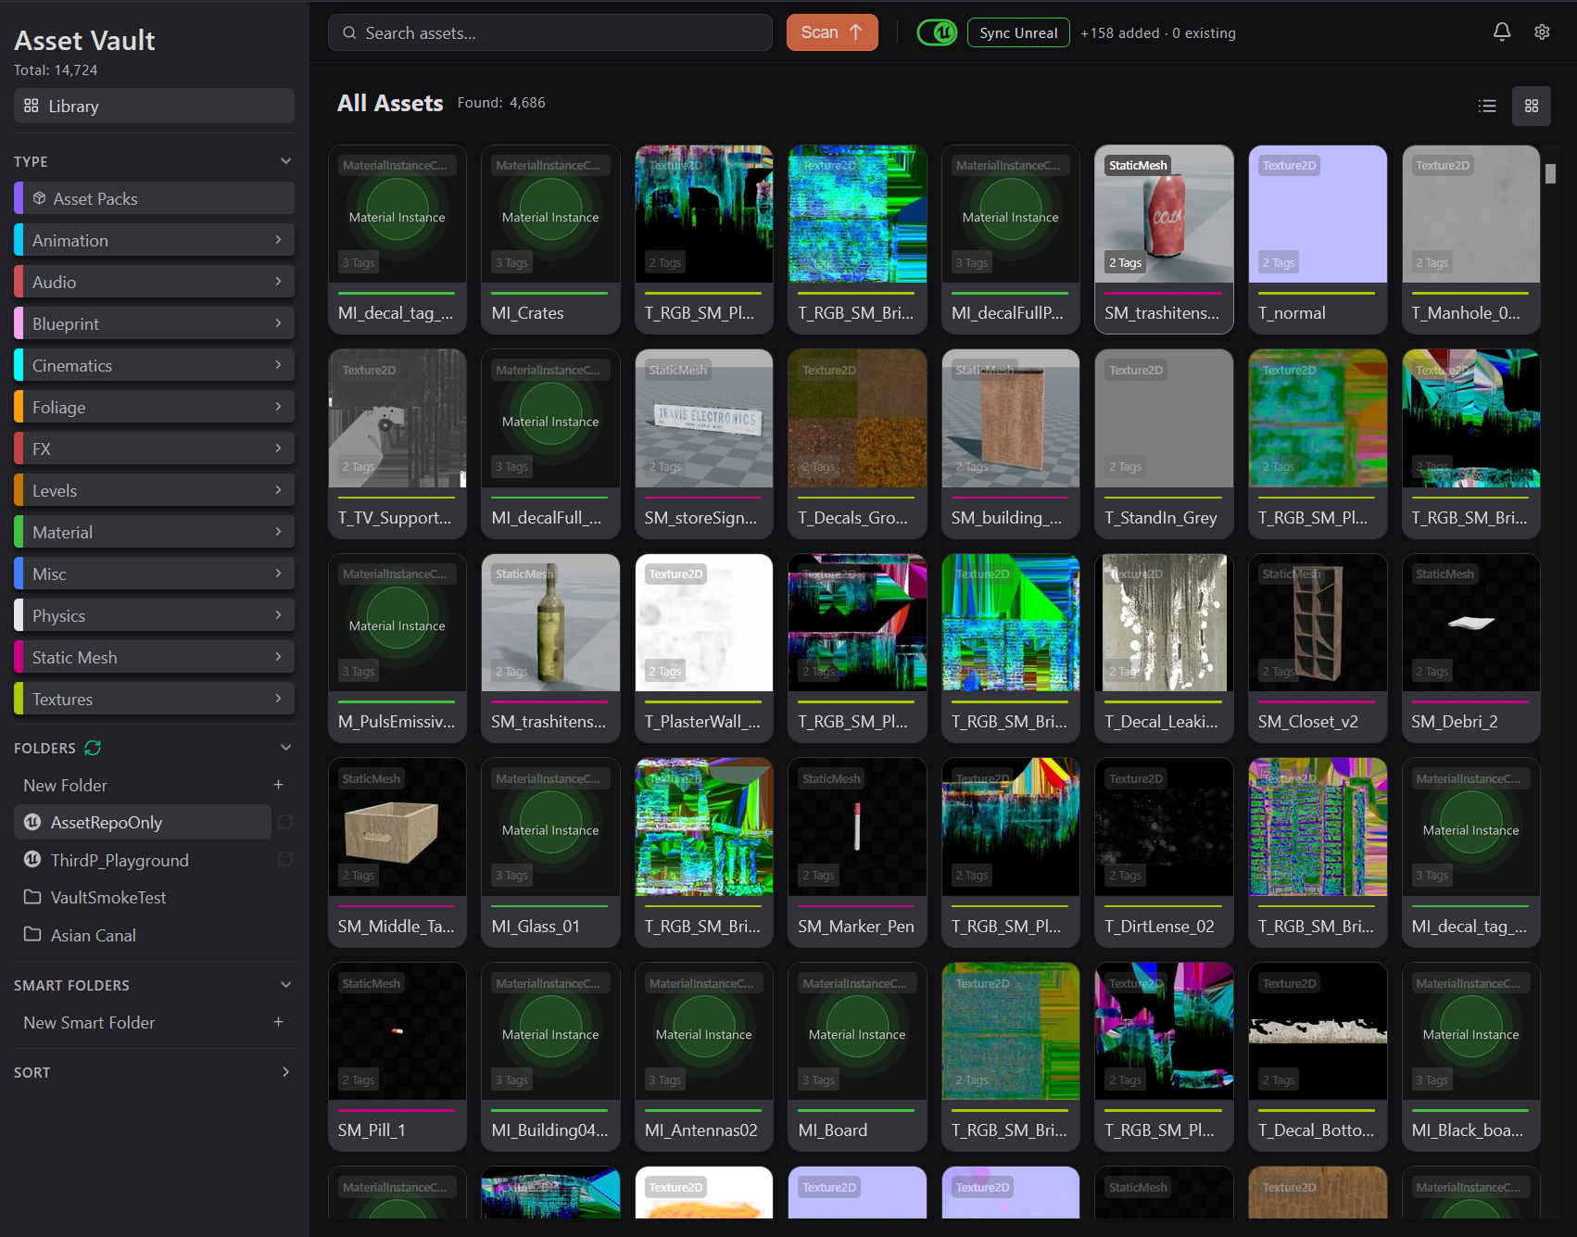The width and height of the screenshot is (1577, 1237).
Task: Click sync icon beside AssetRepoOnly folder
Action: pos(285,822)
